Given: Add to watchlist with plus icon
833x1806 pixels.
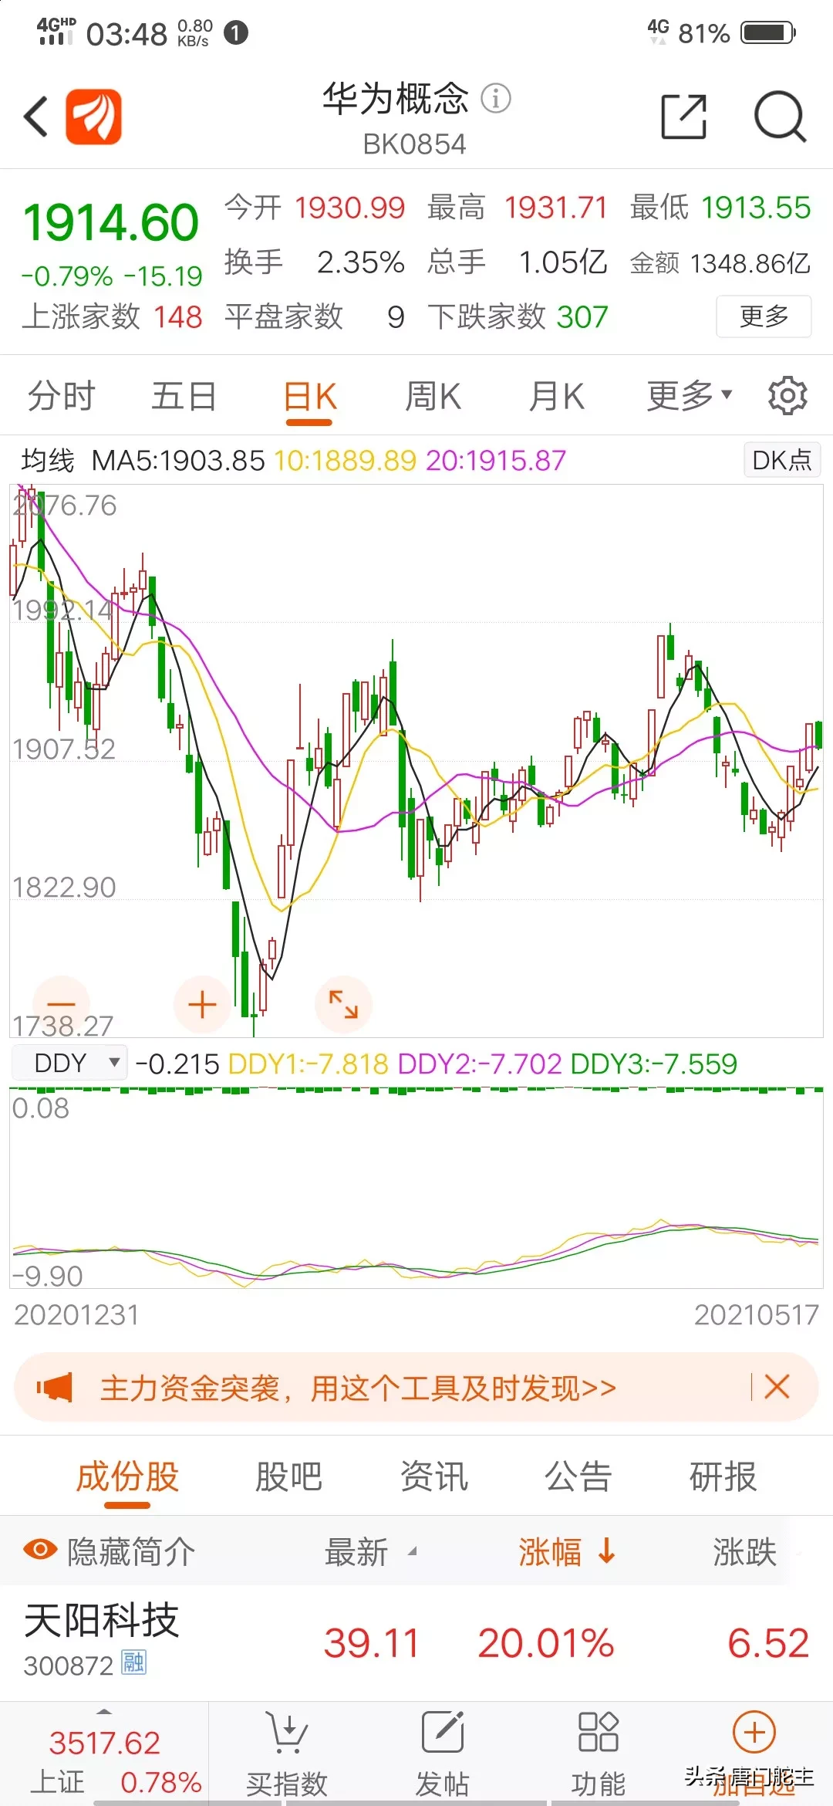Looking at the screenshot, I should click(x=754, y=1733).
